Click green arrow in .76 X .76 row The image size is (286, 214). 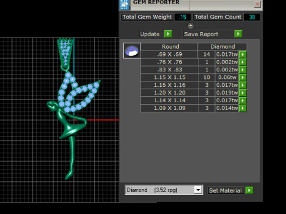243,62
